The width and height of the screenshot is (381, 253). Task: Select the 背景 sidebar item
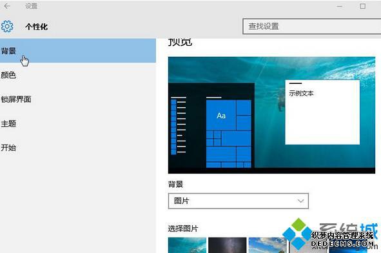78,50
